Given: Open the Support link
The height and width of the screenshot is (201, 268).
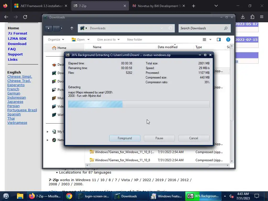Looking at the screenshot, I should coord(15,54).
